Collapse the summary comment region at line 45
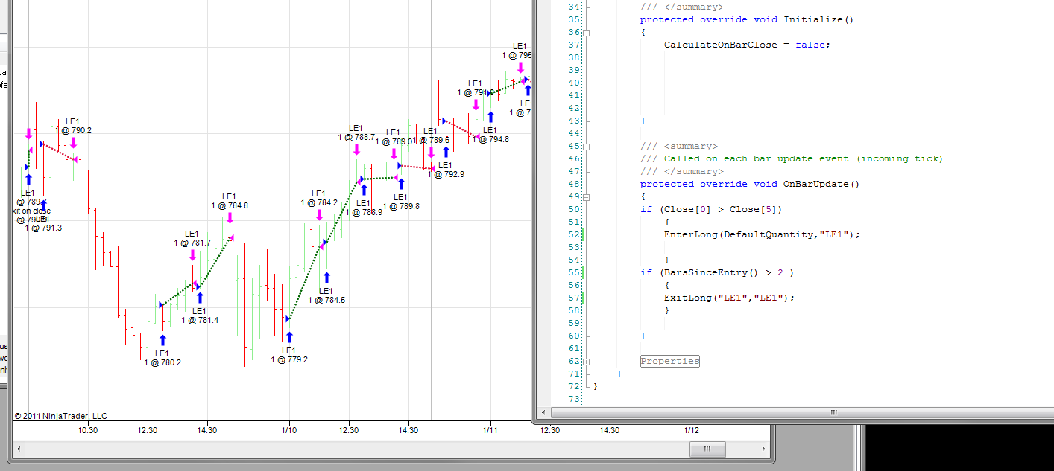Screen dimensions: 1054x471 click(586, 147)
